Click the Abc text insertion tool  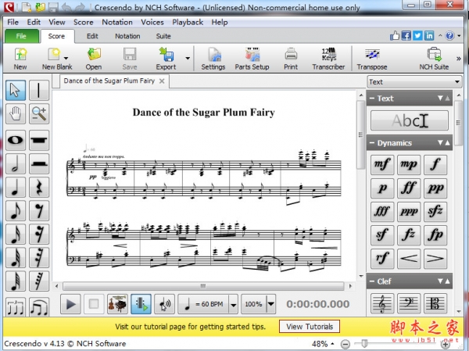(410, 120)
